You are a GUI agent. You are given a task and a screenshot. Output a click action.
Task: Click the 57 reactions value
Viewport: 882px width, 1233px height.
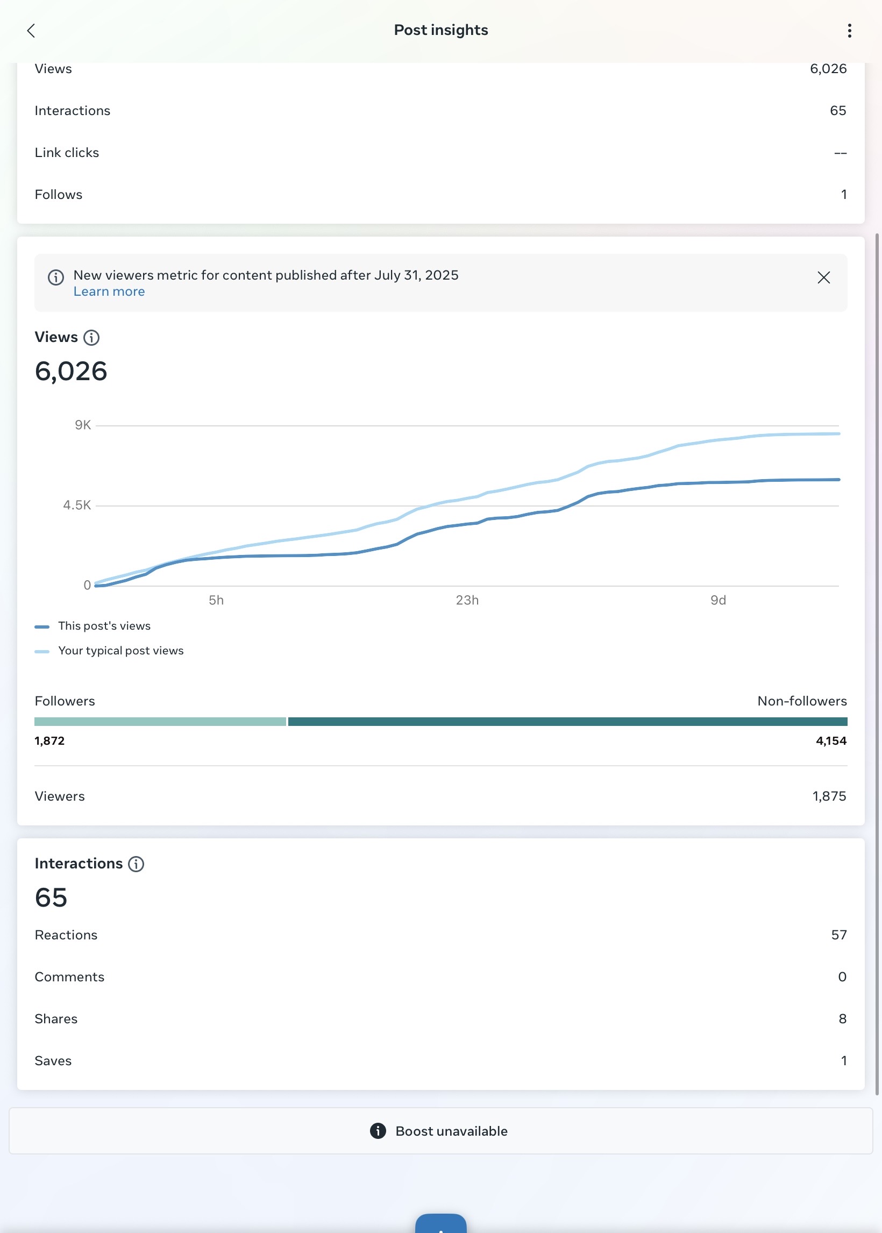[839, 935]
